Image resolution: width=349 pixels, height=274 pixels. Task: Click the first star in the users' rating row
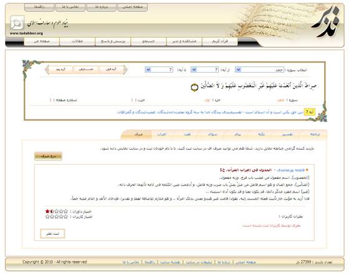47,217
